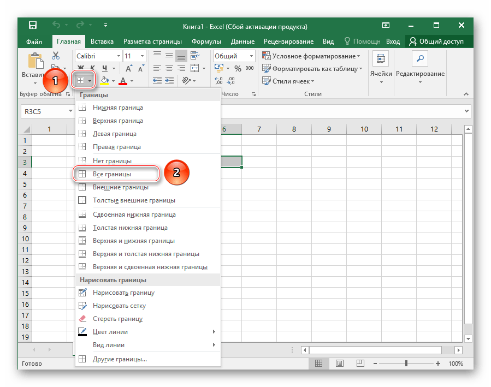Align text to the bottom
491x387 pixels.
pyautogui.click(x=181, y=56)
